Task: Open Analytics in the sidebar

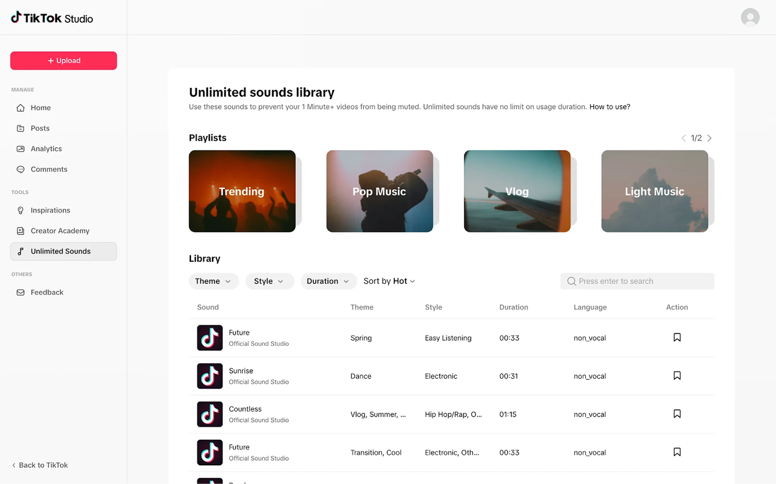Action: tap(64, 149)
